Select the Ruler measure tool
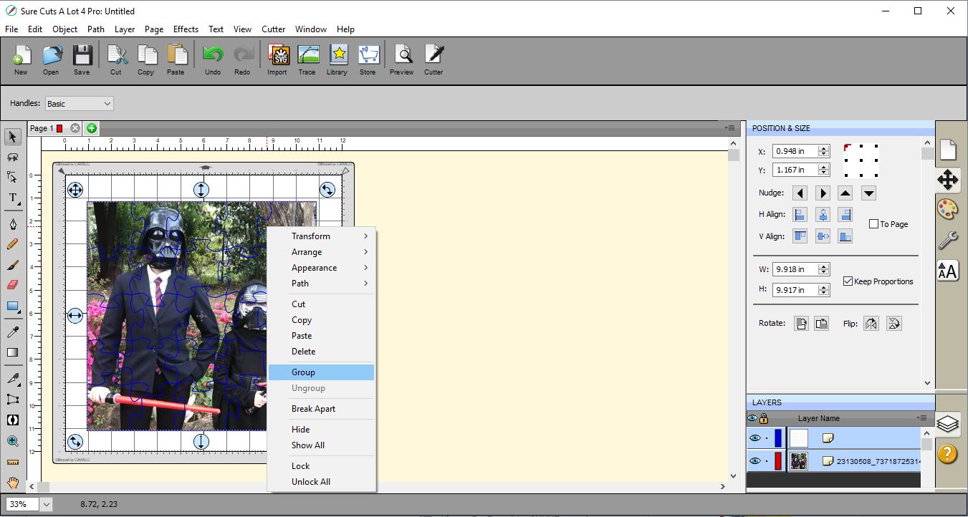 coord(12,462)
